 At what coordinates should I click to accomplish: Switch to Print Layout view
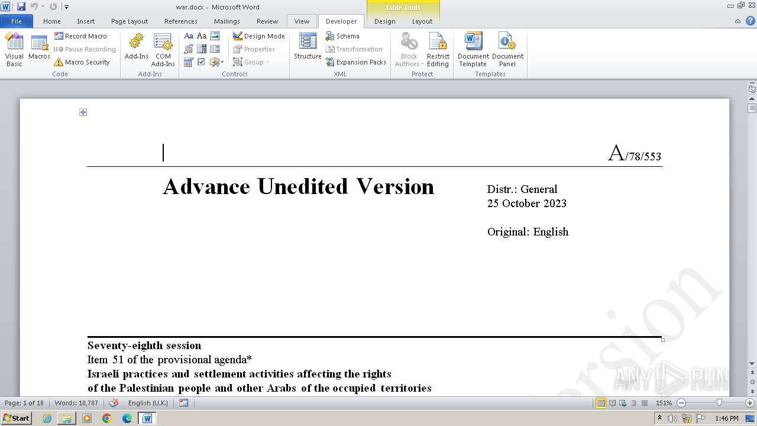tap(601, 403)
